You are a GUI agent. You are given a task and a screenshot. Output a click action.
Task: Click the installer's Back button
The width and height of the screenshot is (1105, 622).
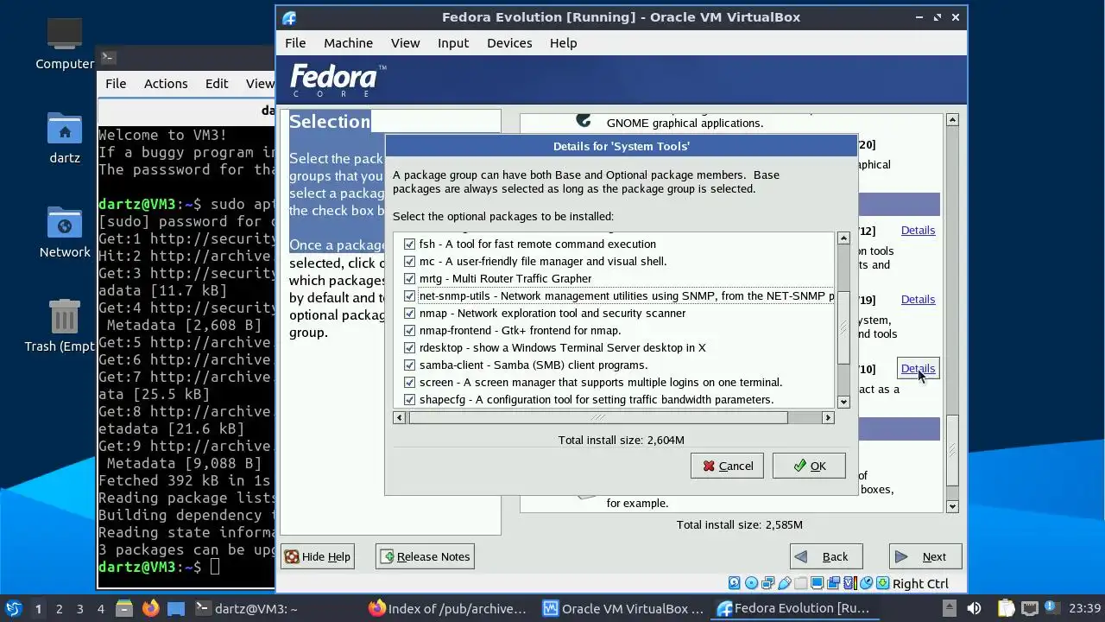(x=825, y=556)
